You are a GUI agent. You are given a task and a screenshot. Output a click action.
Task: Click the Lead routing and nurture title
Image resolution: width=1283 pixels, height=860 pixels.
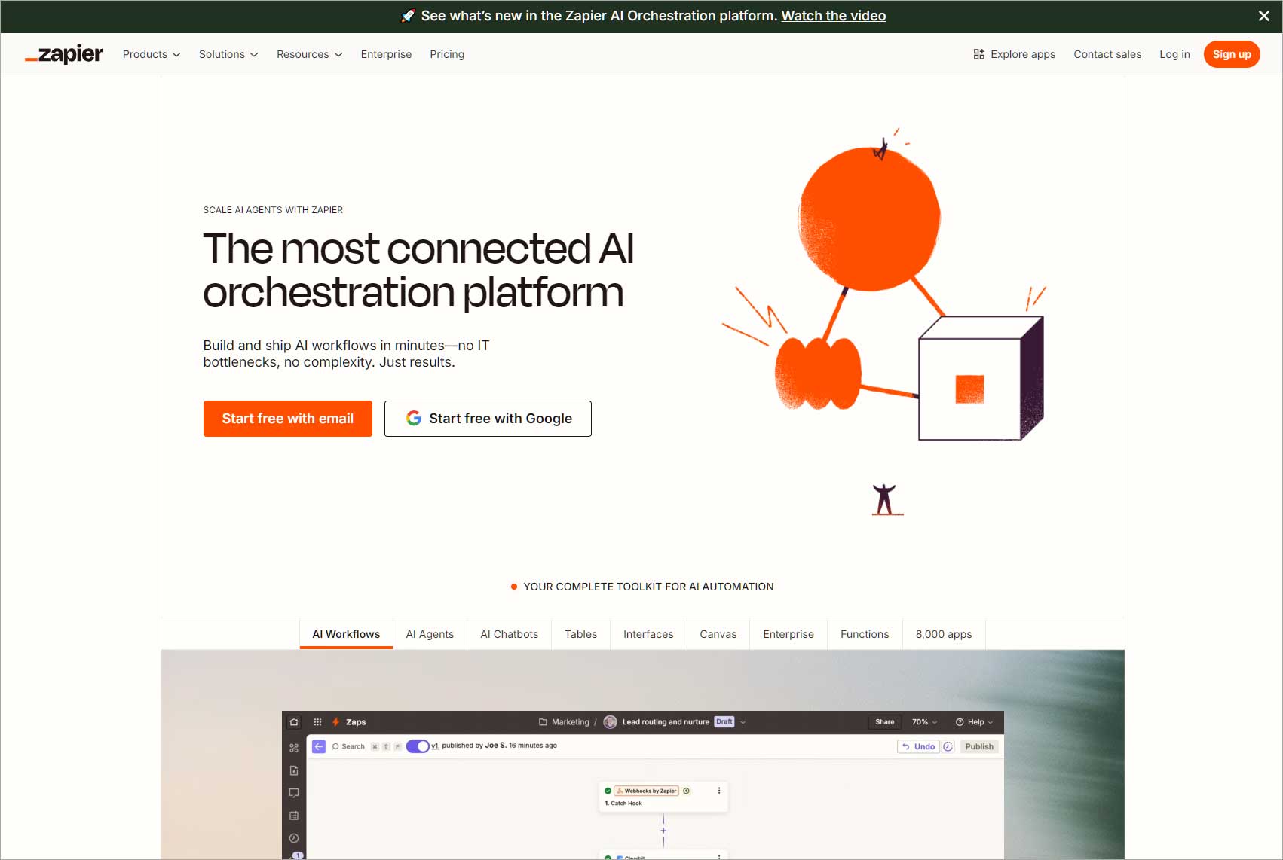[x=666, y=721]
